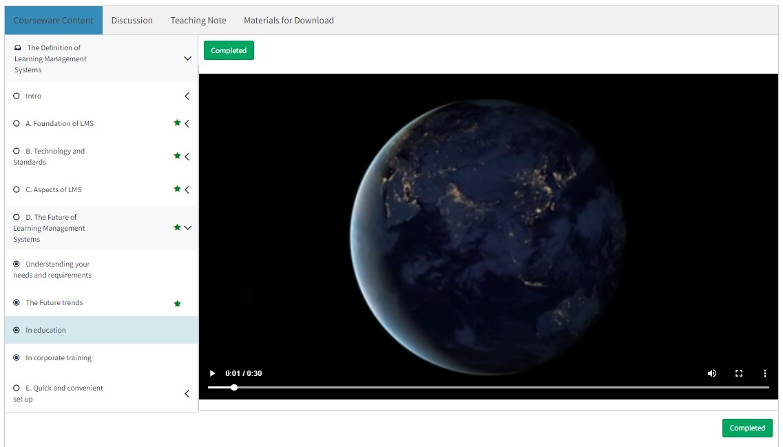The image size is (783, 447).
Task: Enter fullscreen video mode
Action: pos(738,373)
